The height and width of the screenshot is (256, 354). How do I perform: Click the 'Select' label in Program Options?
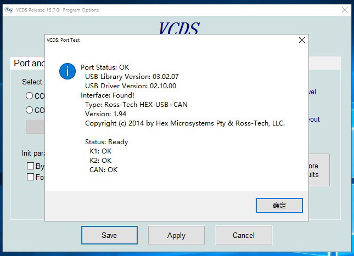click(x=32, y=82)
